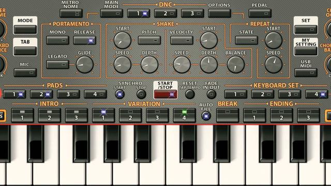The height and width of the screenshot is (186, 331).
Task: Click the Repeat Speed knob
Action: [x=274, y=65]
